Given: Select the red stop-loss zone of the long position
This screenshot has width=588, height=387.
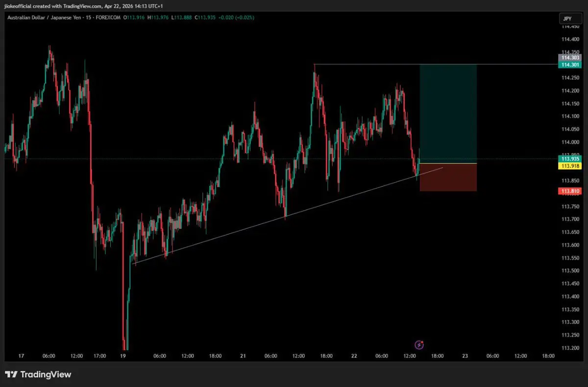Looking at the screenshot, I should 448,177.
